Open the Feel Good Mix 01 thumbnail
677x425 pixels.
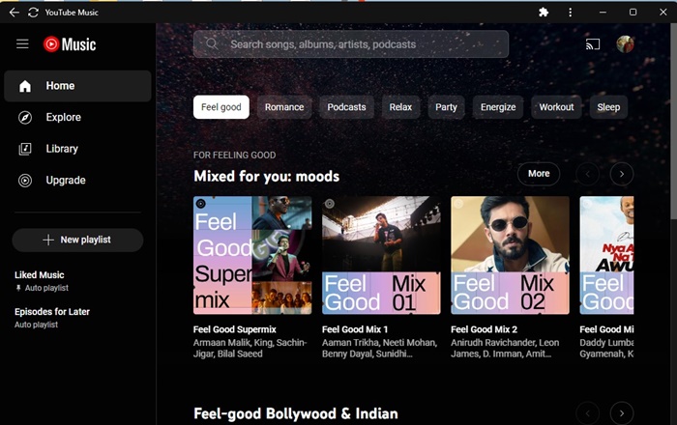coord(381,255)
